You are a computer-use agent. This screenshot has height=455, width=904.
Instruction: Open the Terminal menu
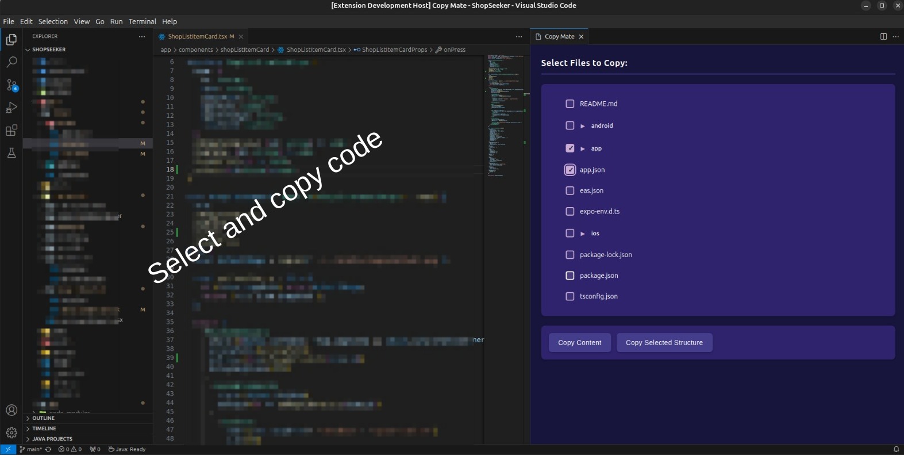[143, 21]
